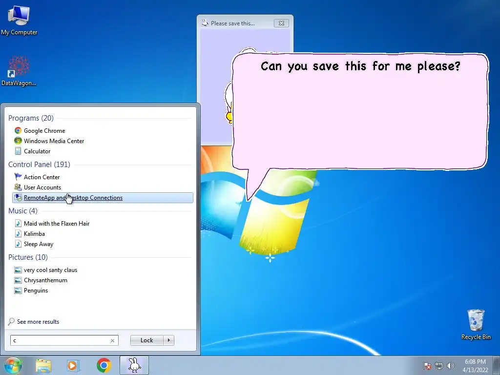Screen dimensions: 500x375
Task: Click the magnifier beside See more results
Action: [11, 321]
